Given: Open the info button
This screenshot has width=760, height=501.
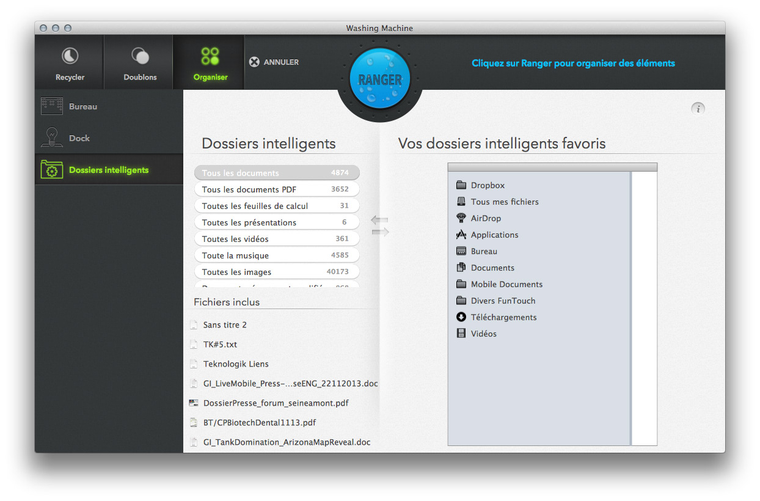Looking at the screenshot, I should click(698, 109).
